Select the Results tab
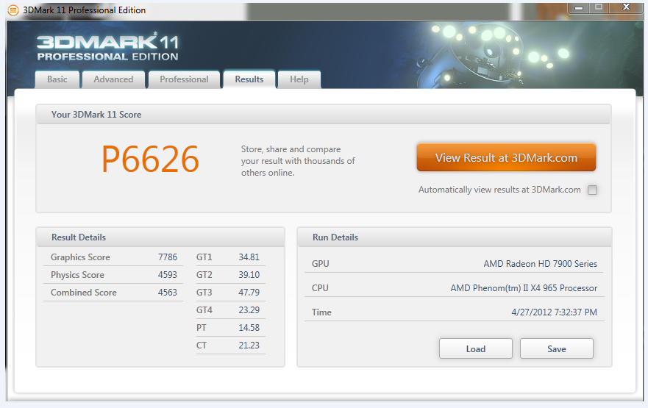This screenshot has height=408, width=648. coord(249,79)
